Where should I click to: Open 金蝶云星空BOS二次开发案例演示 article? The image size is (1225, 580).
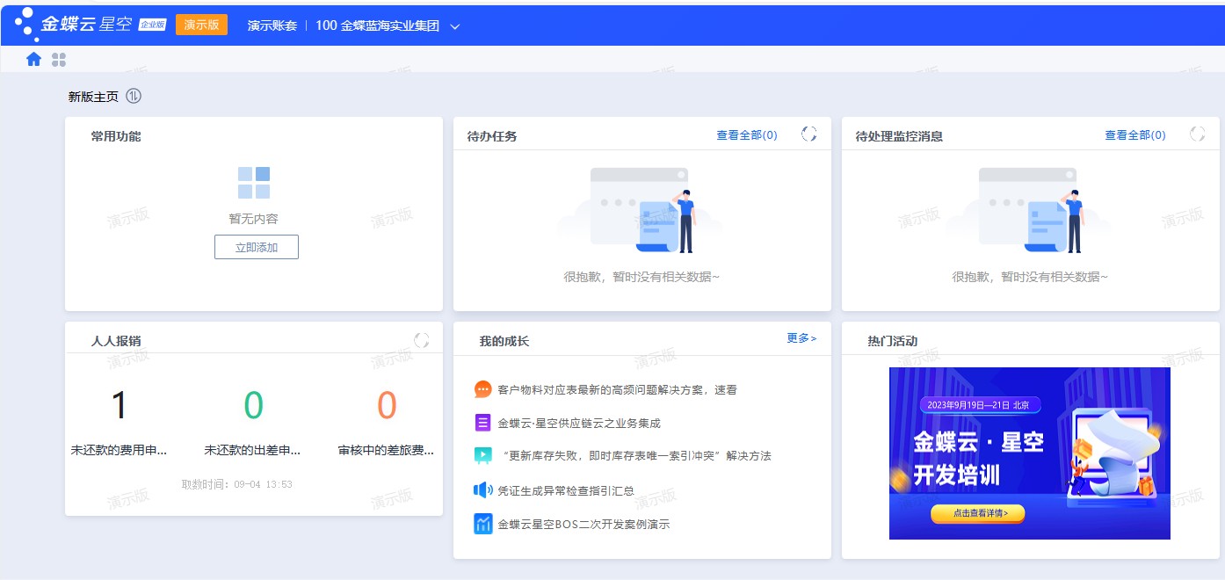[x=584, y=524]
